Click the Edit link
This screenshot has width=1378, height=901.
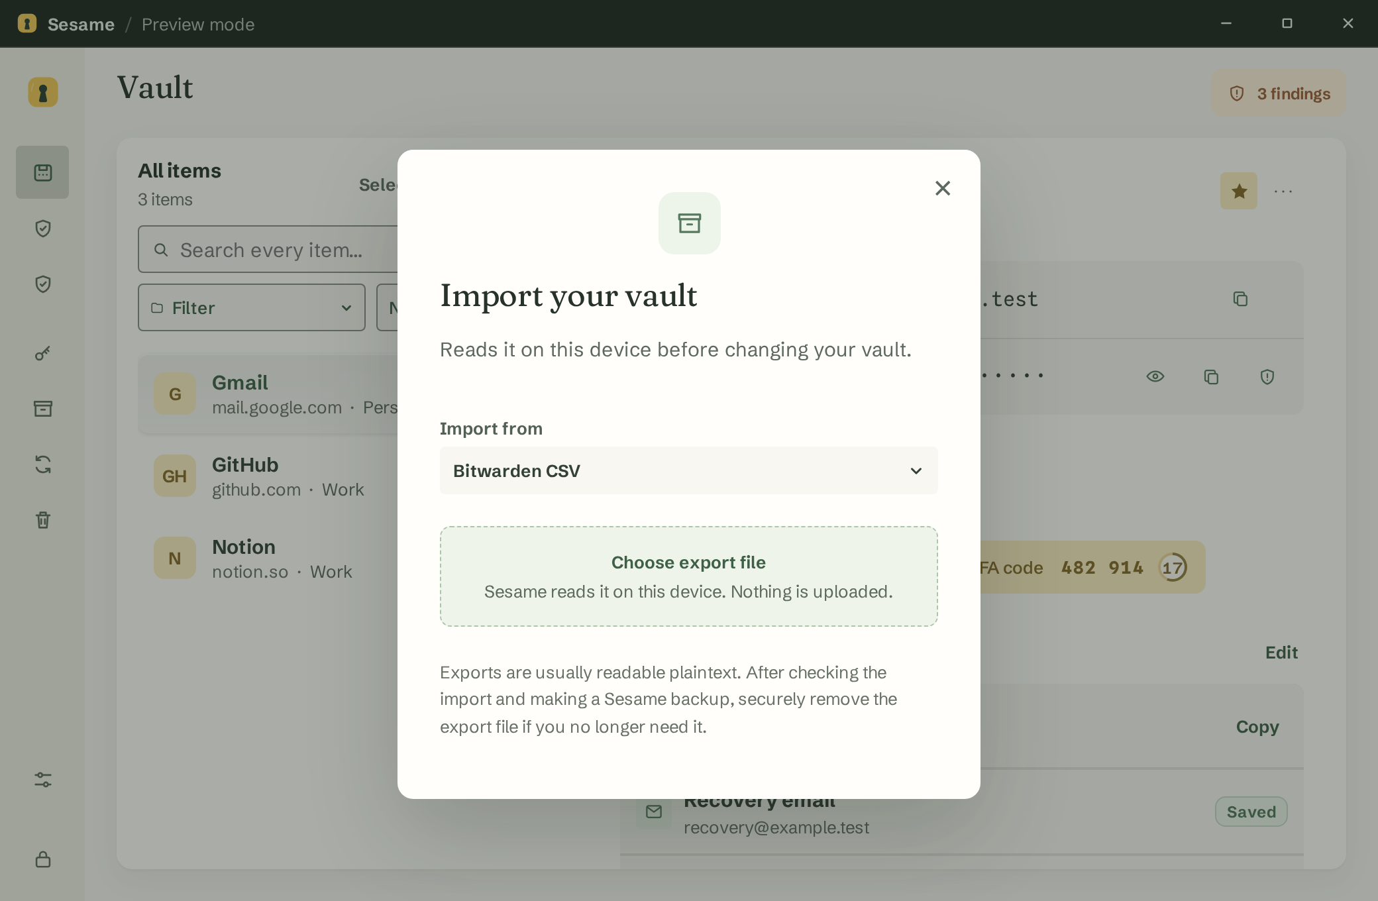tap(1281, 653)
